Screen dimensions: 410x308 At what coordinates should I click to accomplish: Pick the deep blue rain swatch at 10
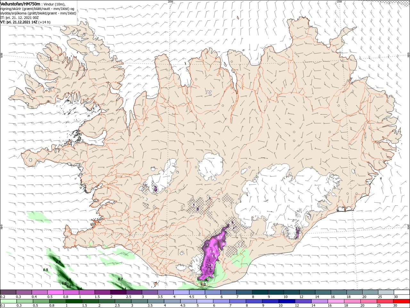[x=287, y=301]
